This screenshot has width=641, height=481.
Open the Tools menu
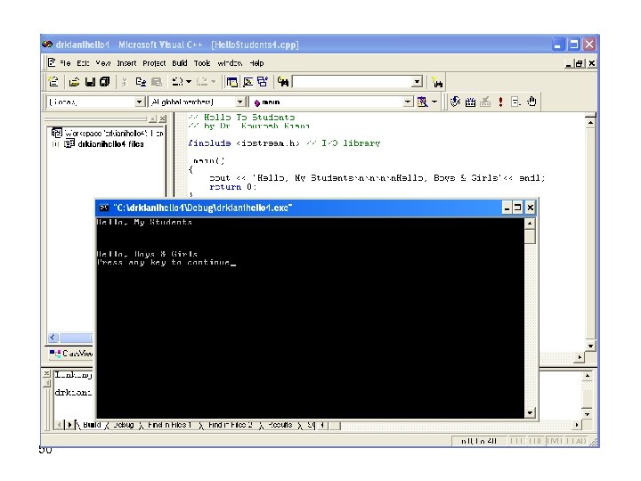click(x=202, y=63)
